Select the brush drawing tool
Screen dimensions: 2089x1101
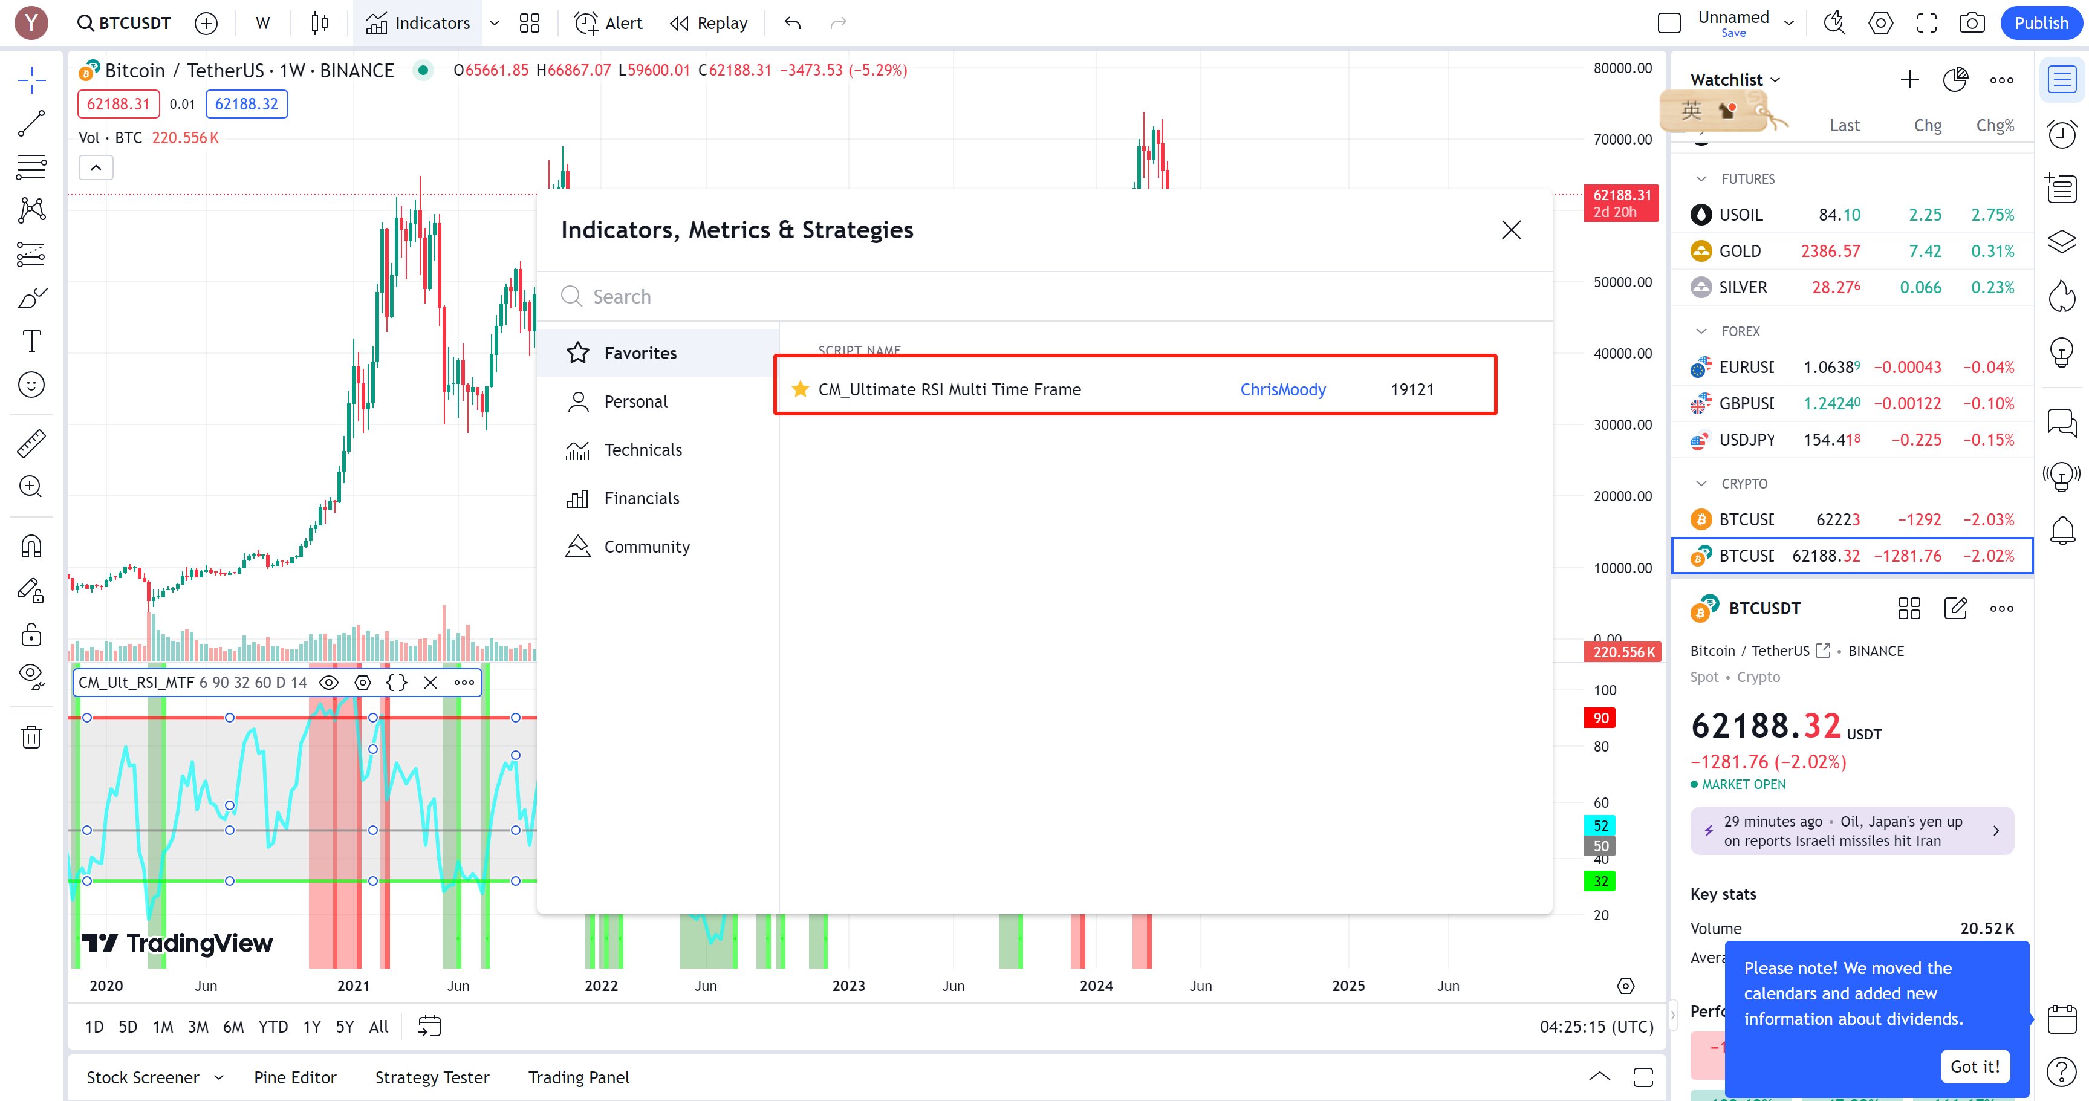coord(31,297)
